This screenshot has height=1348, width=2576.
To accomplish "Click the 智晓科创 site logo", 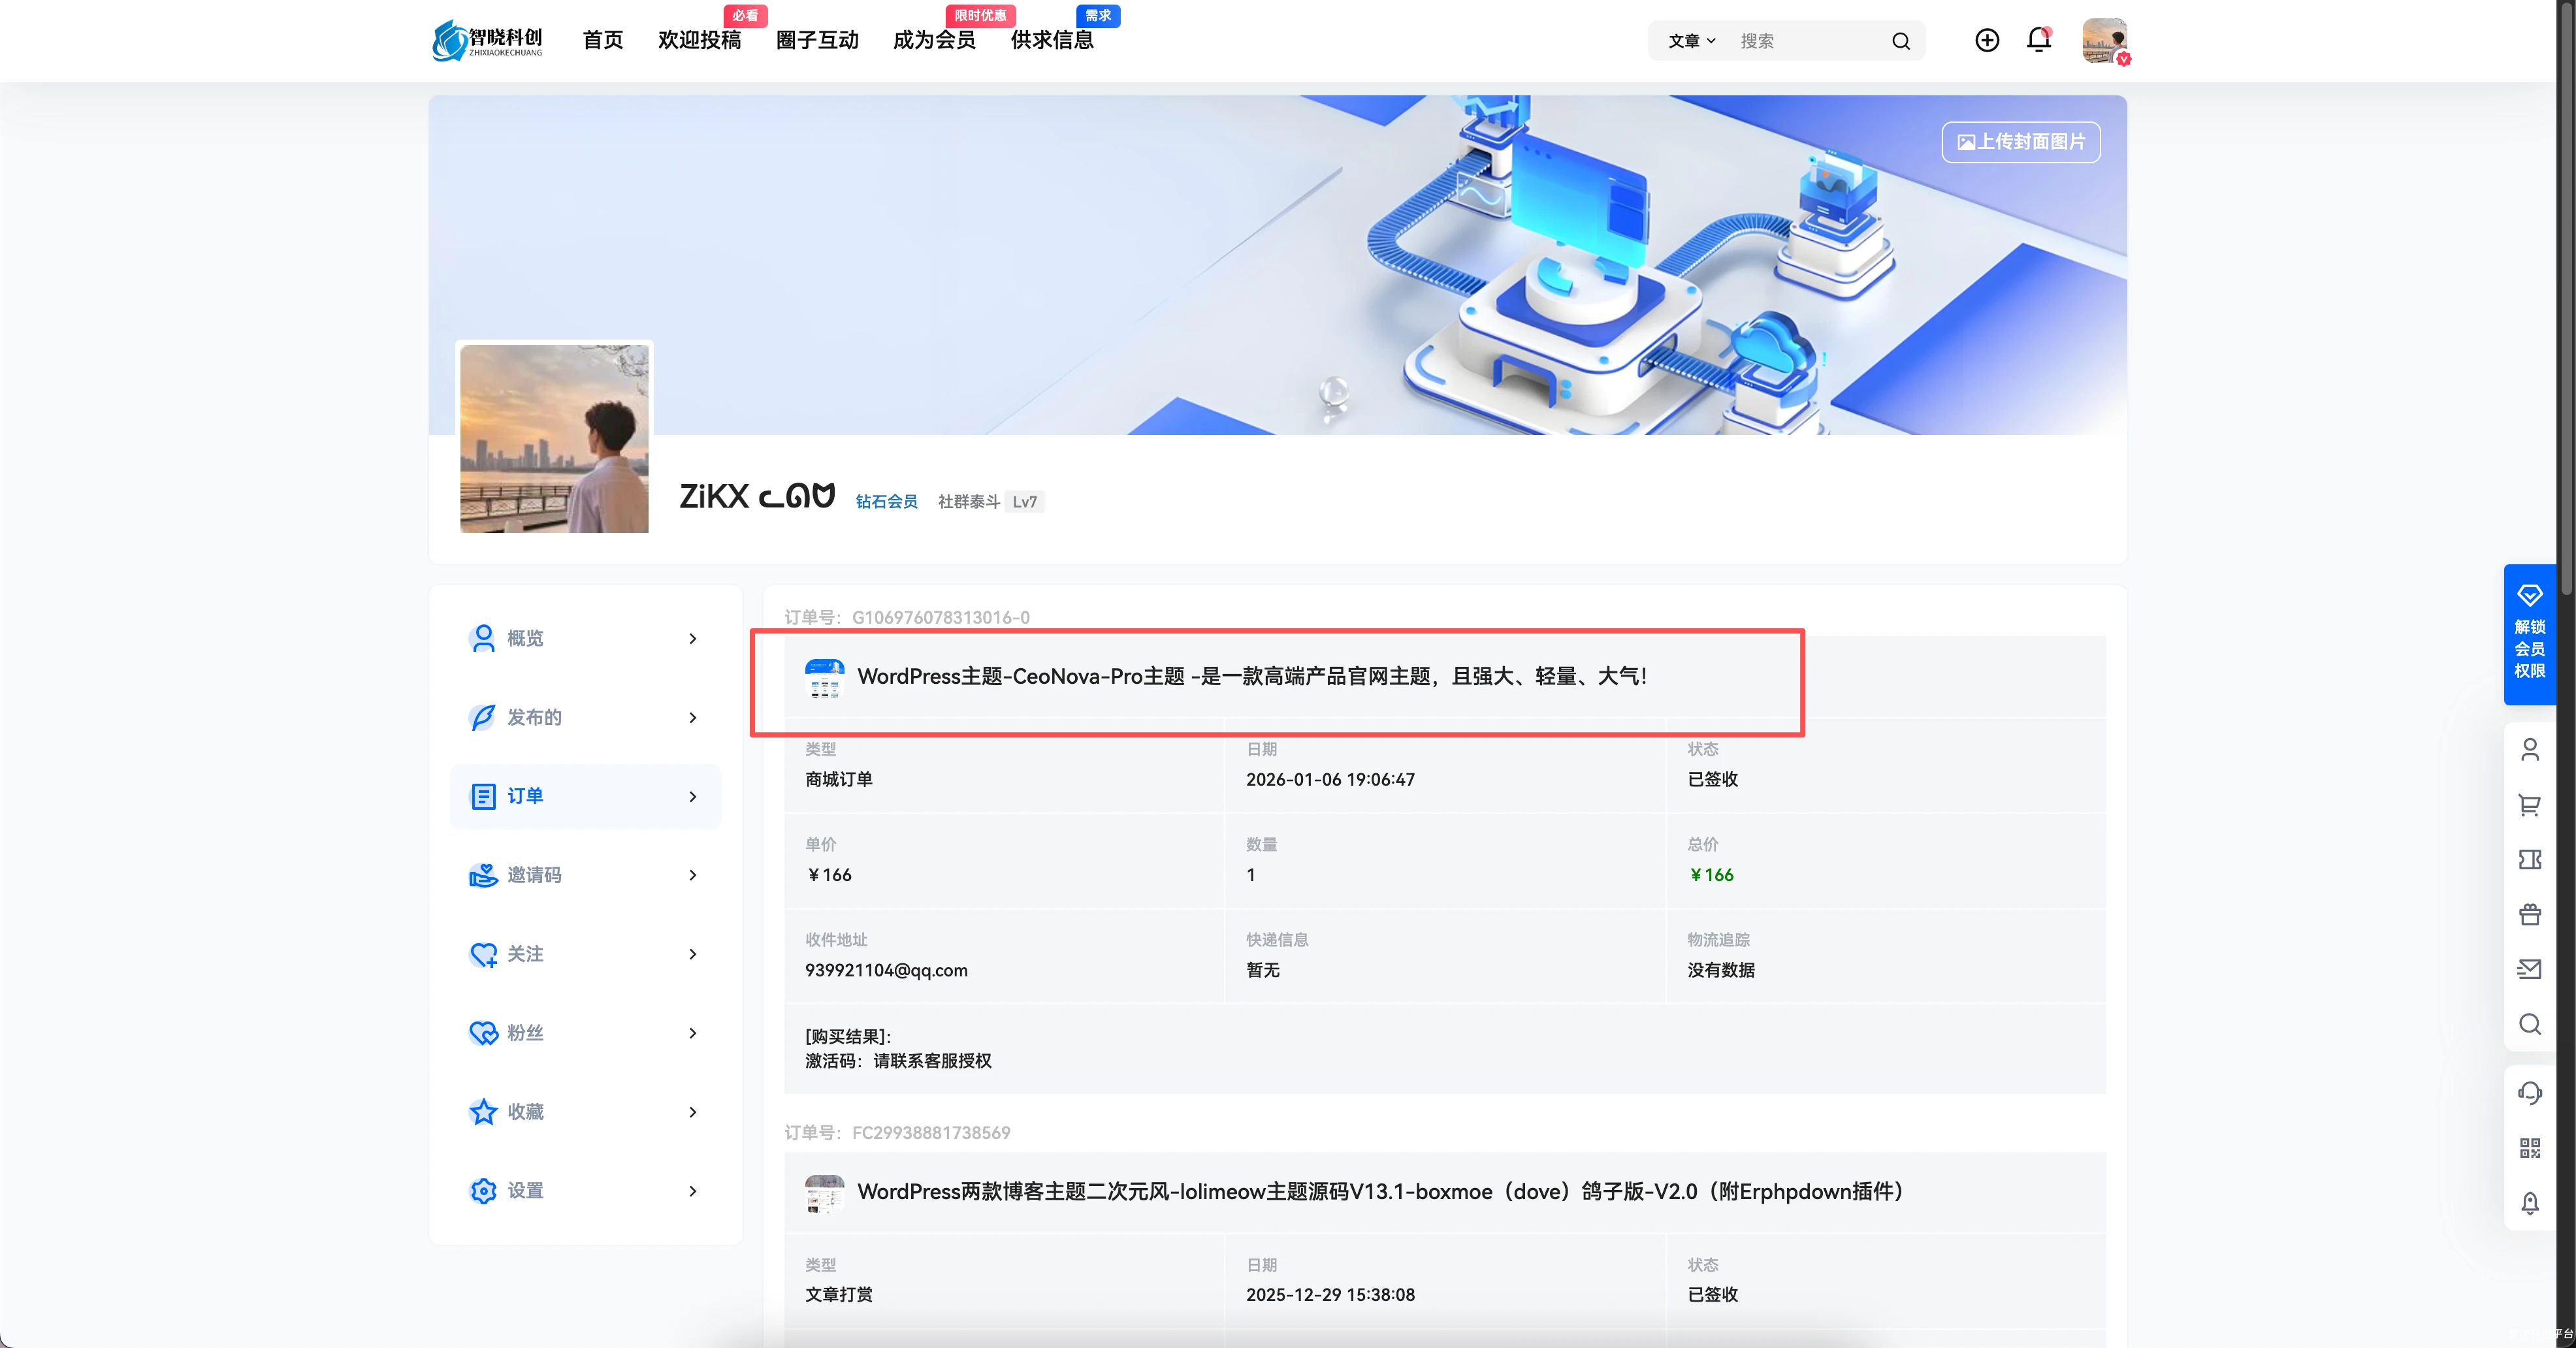I will click(x=487, y=40).
